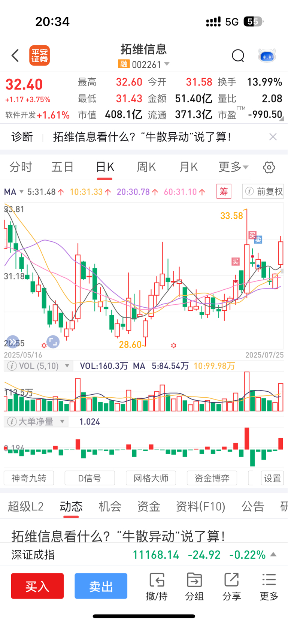Tap the 融 margin badge icon

coord(124,64)
